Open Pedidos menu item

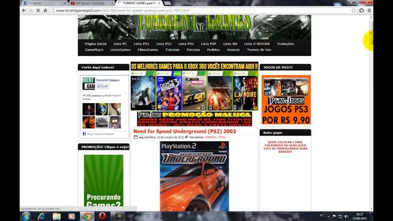(213, 50)
